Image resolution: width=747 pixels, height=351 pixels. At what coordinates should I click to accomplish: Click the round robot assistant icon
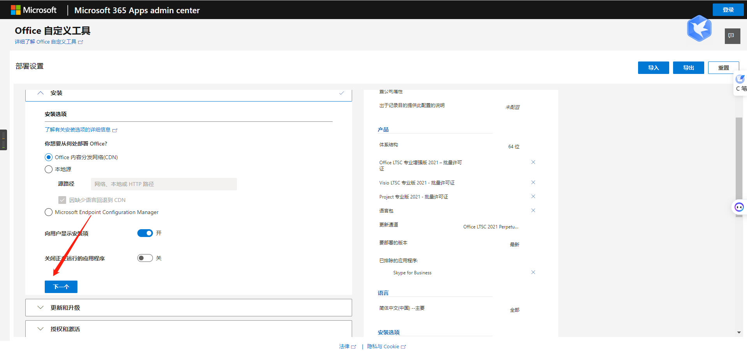click(739, 207)
